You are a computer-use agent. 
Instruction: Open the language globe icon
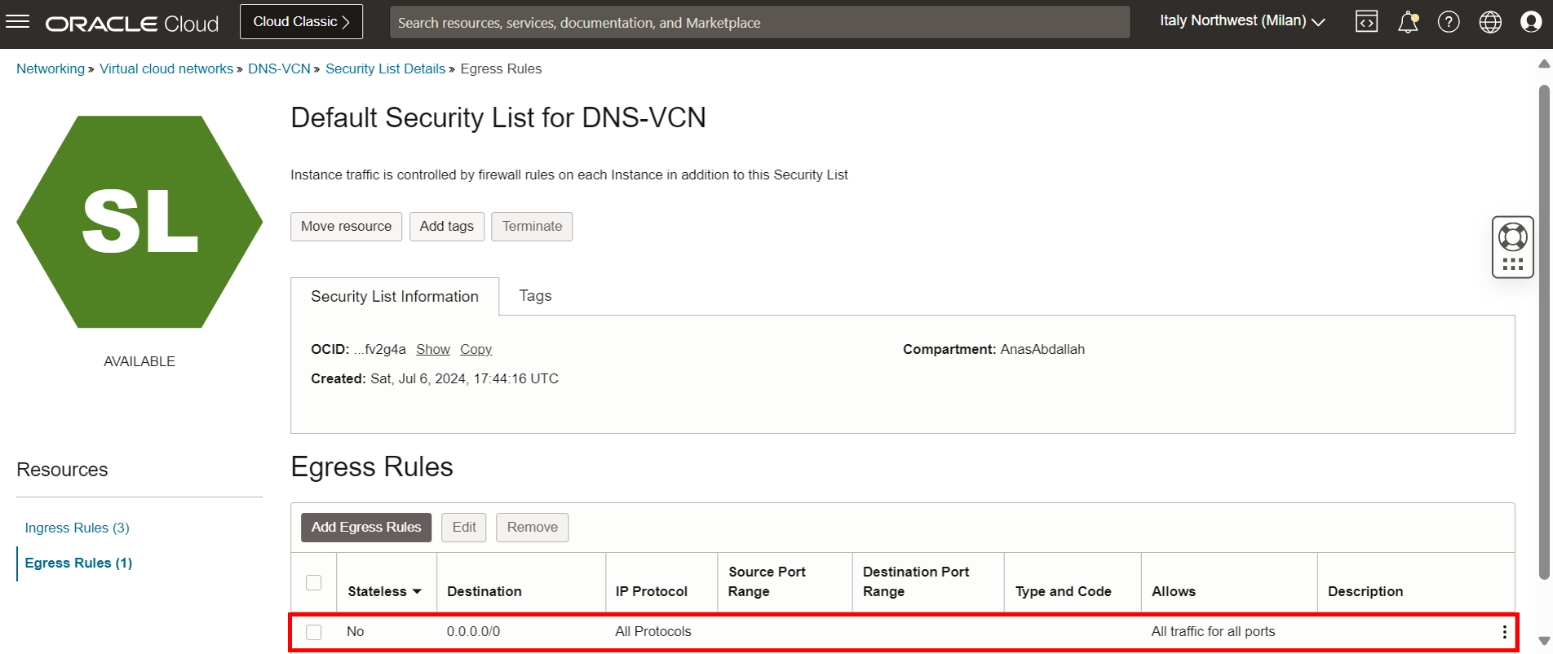pyautogui.click(x=1490, y=22)
